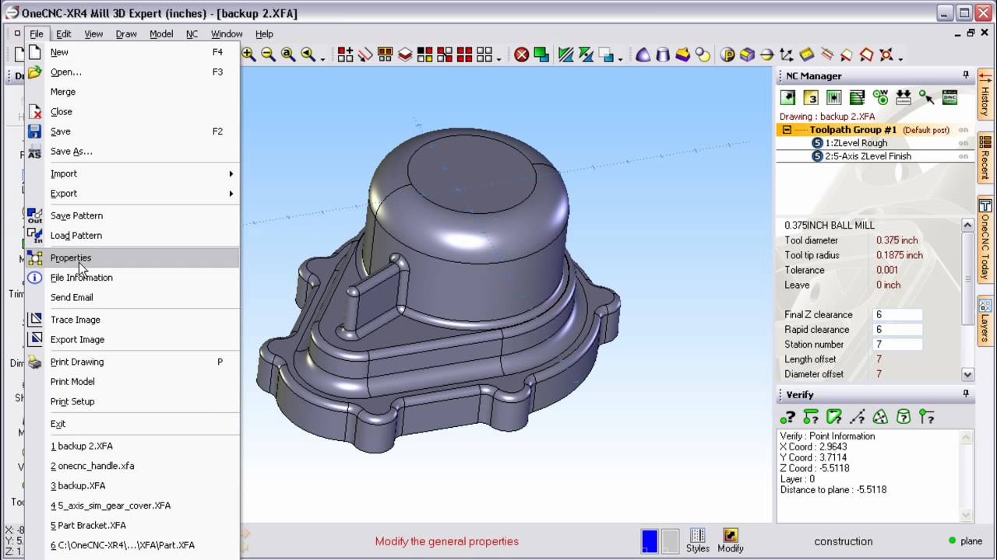Click the blue color swatch
This screenshot has width=997, height=560.
tap(649, 541)
